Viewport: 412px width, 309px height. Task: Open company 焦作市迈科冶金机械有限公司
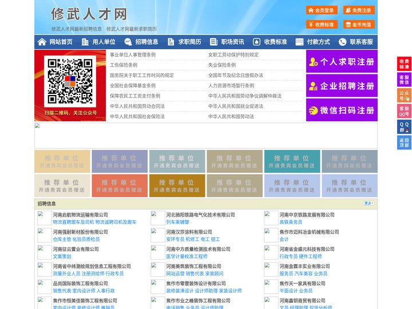click(x=309, y=232)
